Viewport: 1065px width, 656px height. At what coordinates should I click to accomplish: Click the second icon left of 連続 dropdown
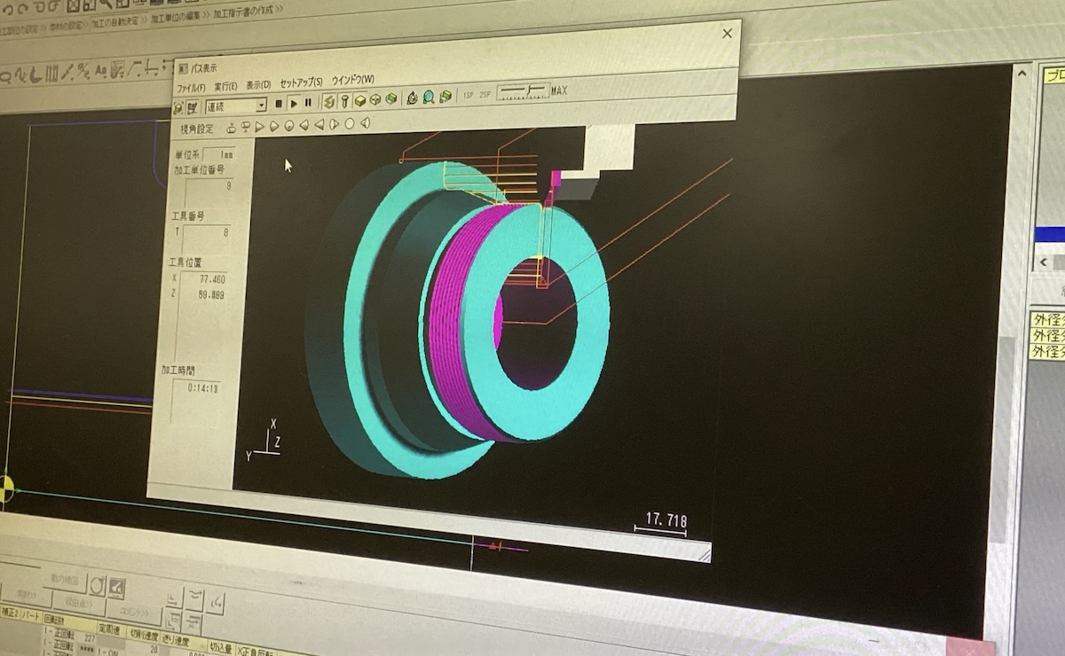(192, 107)
